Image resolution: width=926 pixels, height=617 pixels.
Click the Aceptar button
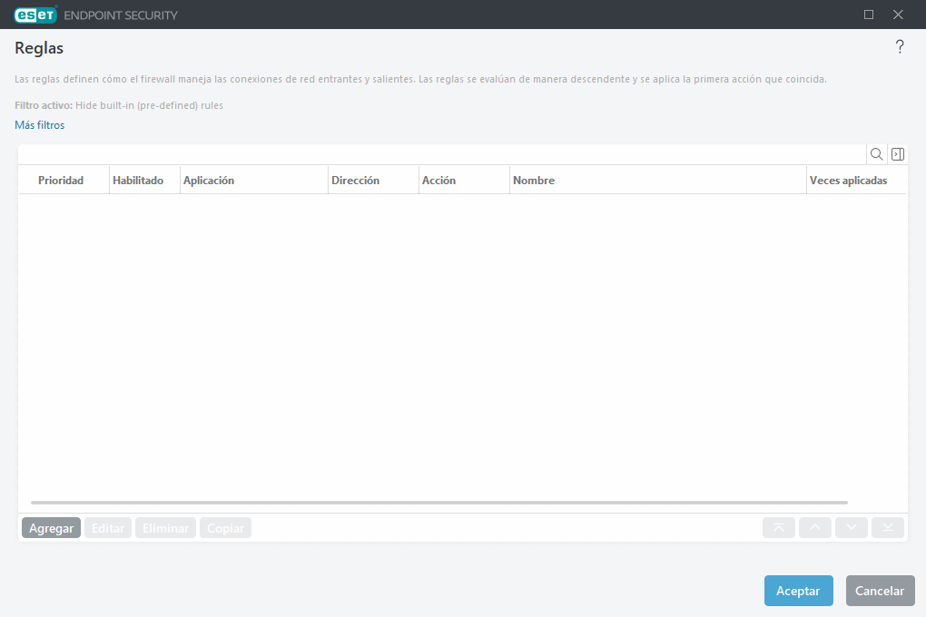(x=798, y=591)
